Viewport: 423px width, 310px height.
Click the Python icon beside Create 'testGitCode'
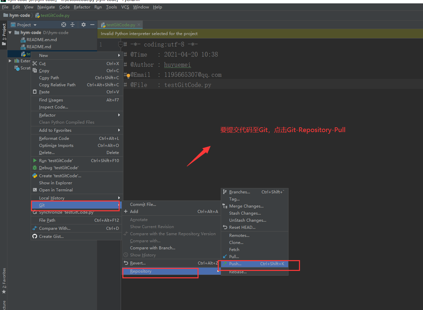[35, 176]
